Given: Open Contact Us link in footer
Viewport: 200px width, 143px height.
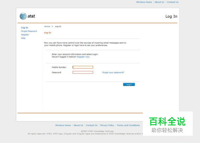Looking at the screenshot, I should [x=92, y=125].
